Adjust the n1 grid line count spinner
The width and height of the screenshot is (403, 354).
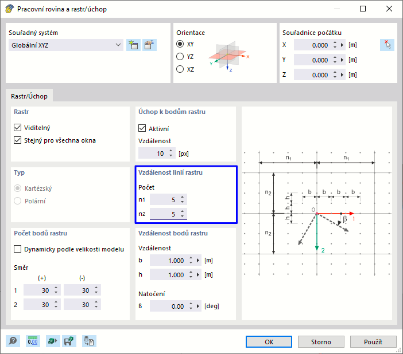click(x=182, y=199)
